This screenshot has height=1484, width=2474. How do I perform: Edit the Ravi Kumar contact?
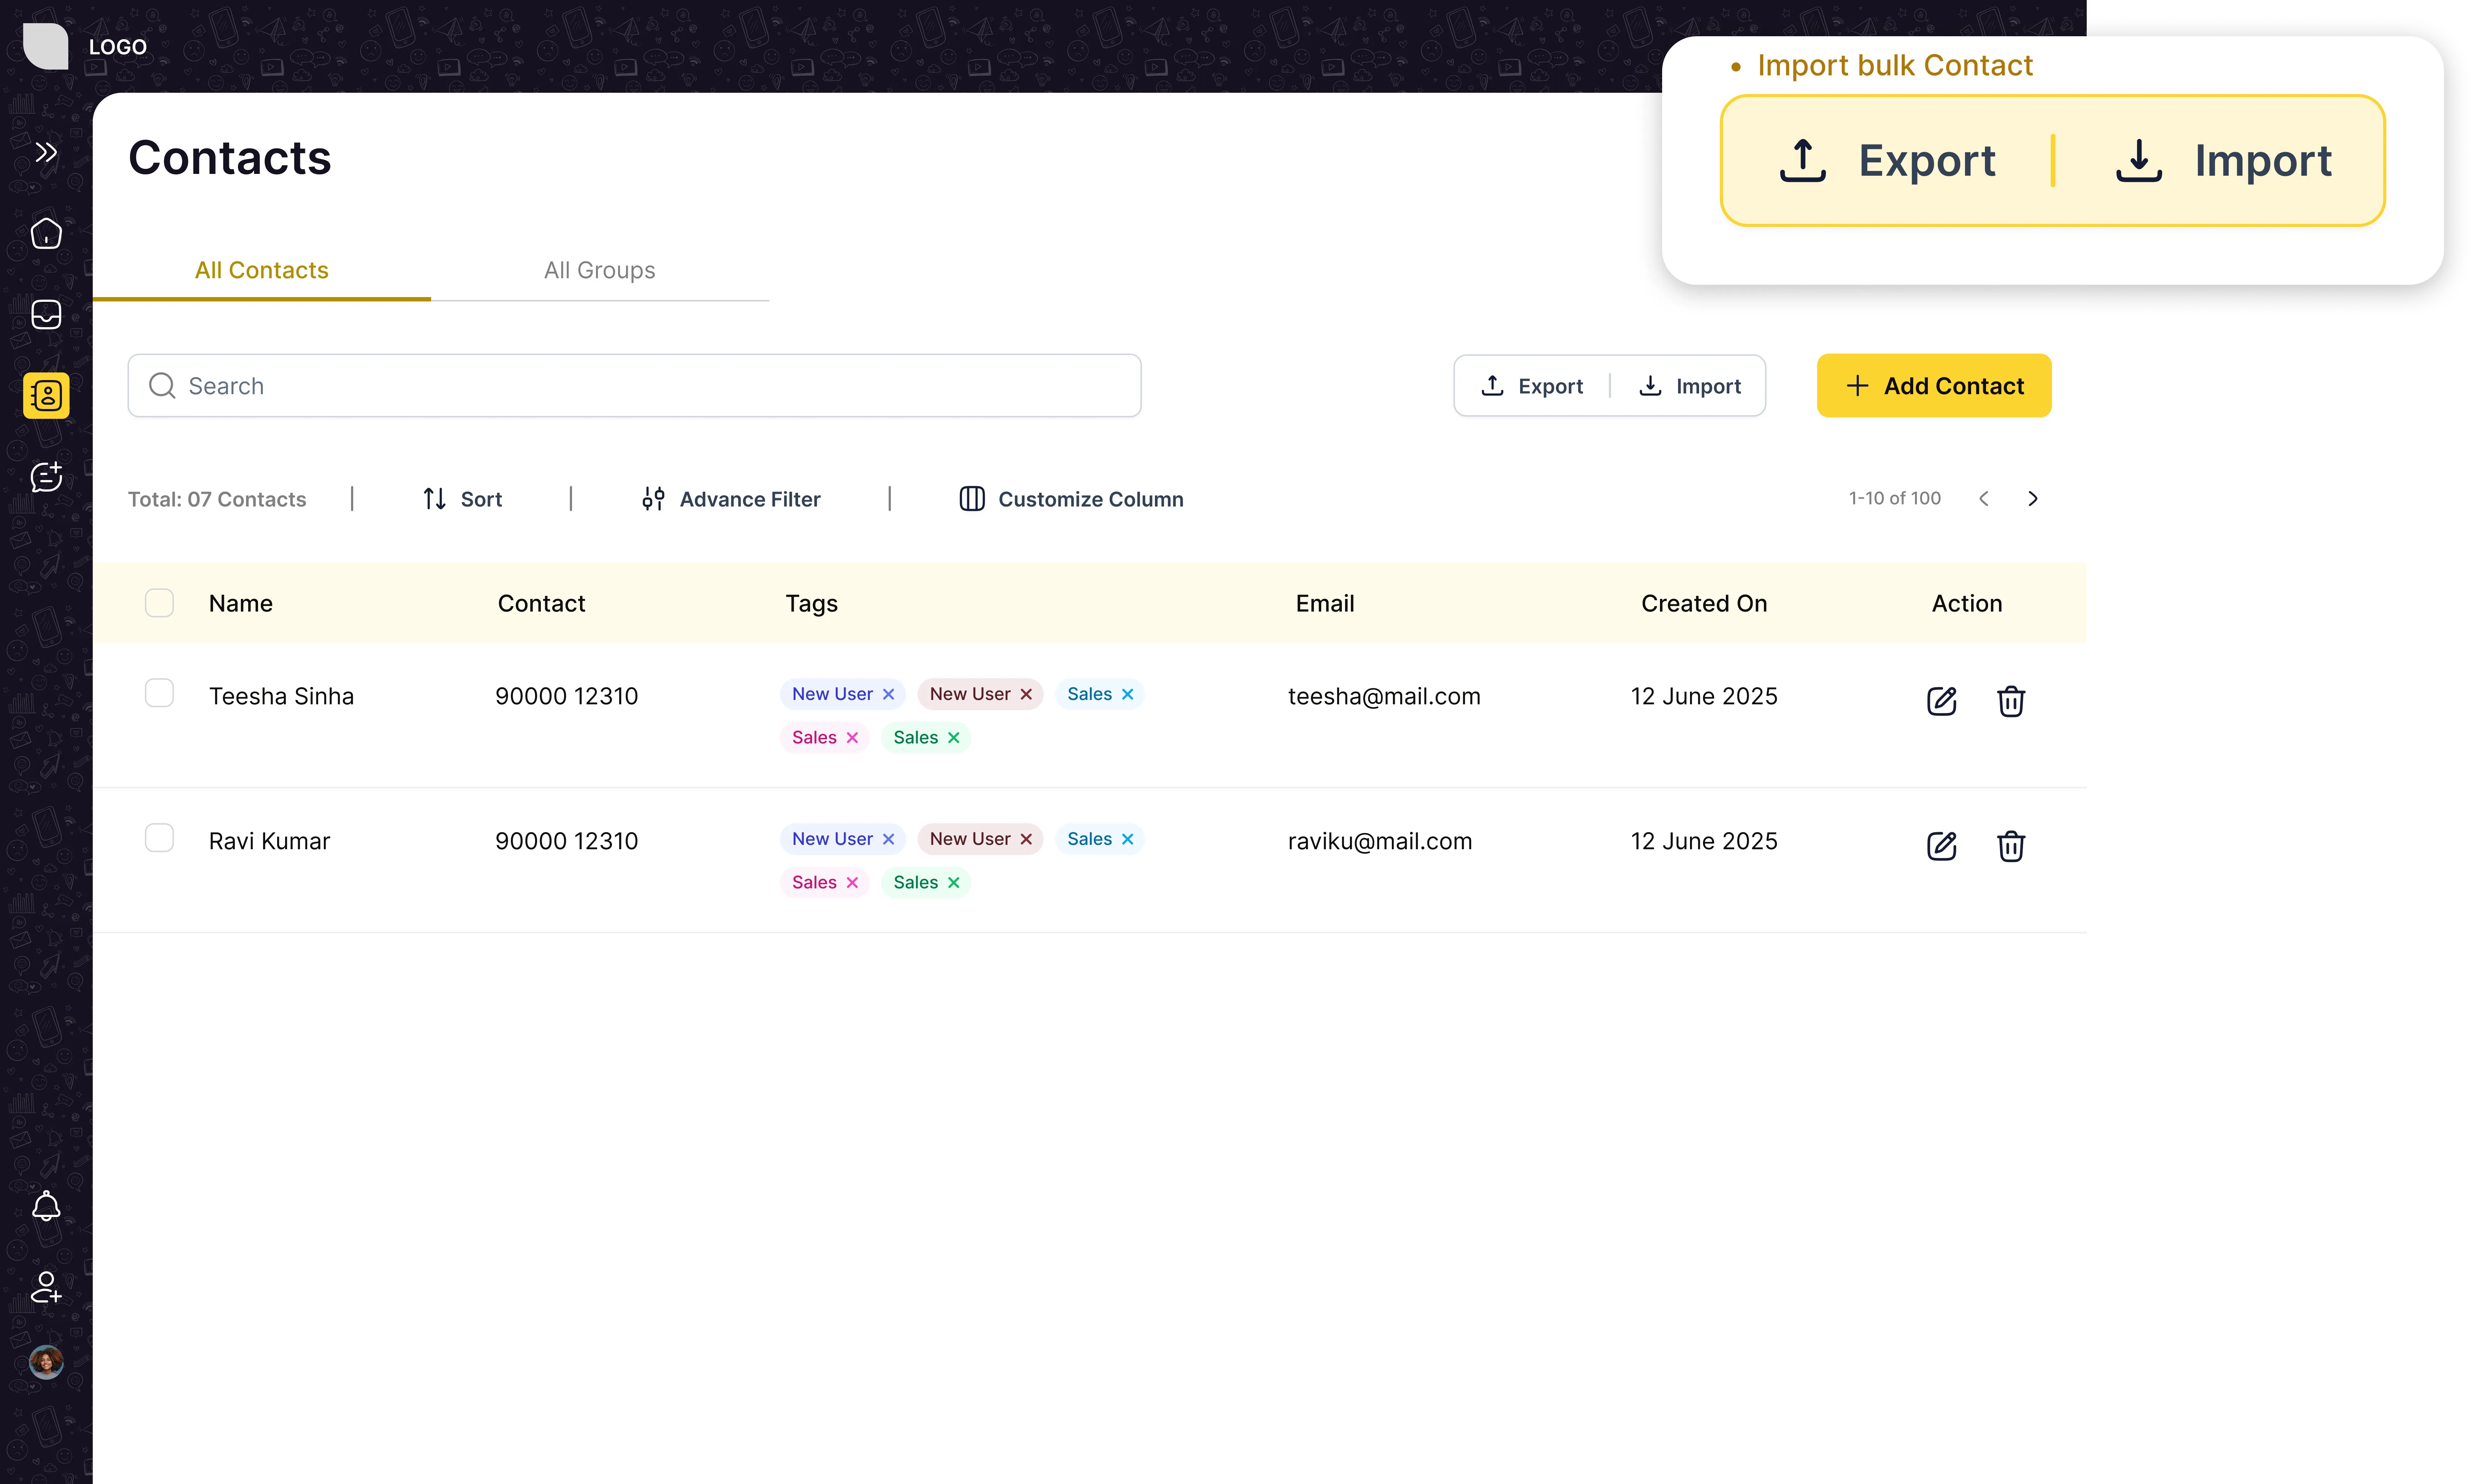[x=1940, y=846]
